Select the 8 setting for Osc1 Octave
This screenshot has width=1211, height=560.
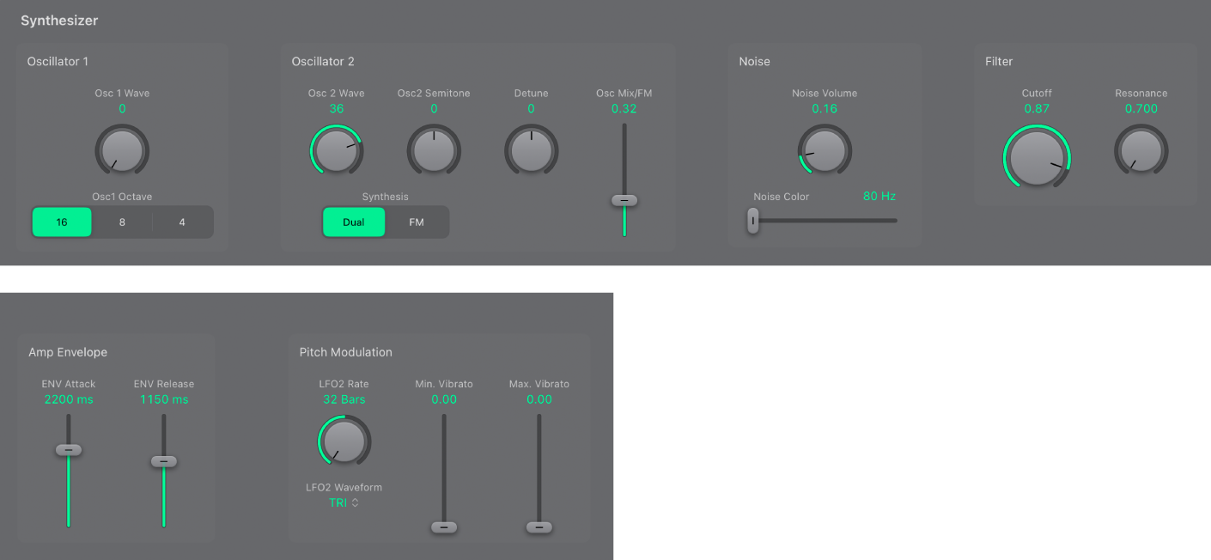coord(122,222)
